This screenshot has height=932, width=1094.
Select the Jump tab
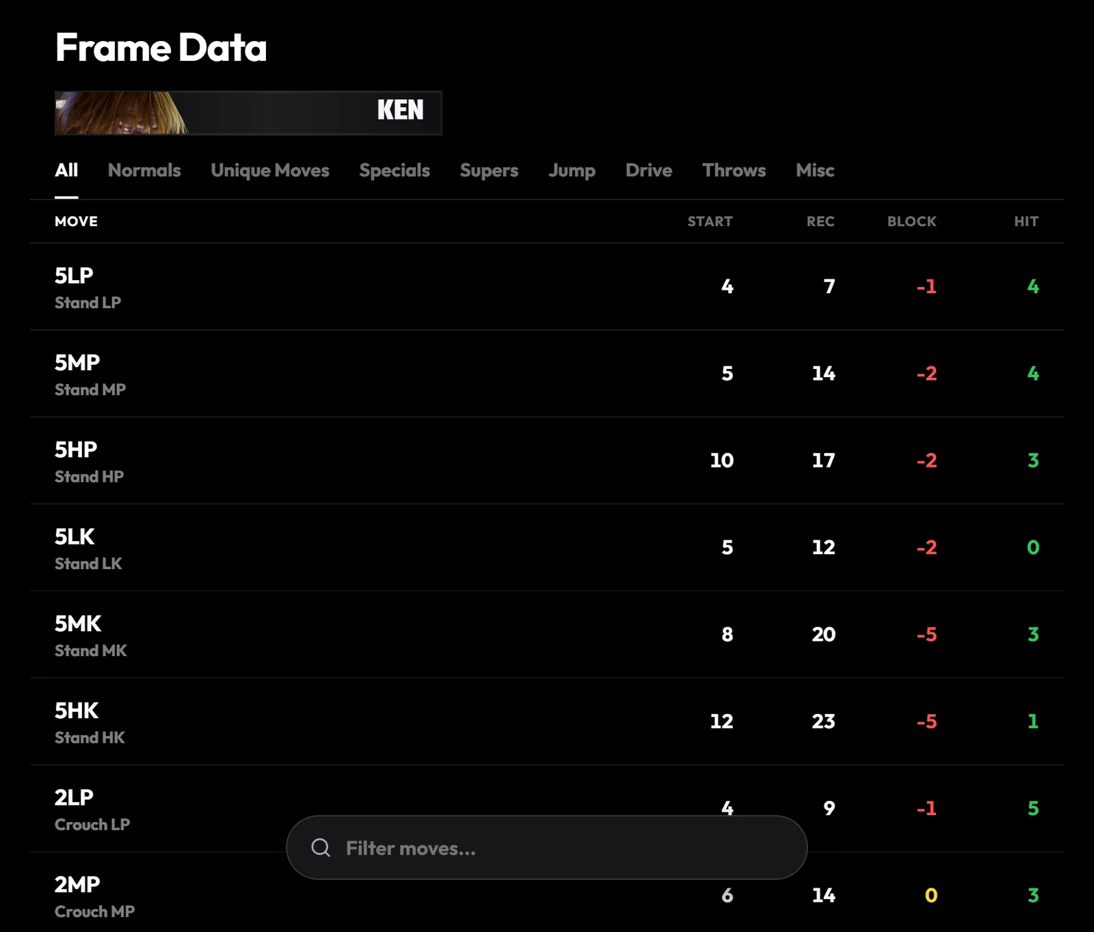click(x=572, y=170)
